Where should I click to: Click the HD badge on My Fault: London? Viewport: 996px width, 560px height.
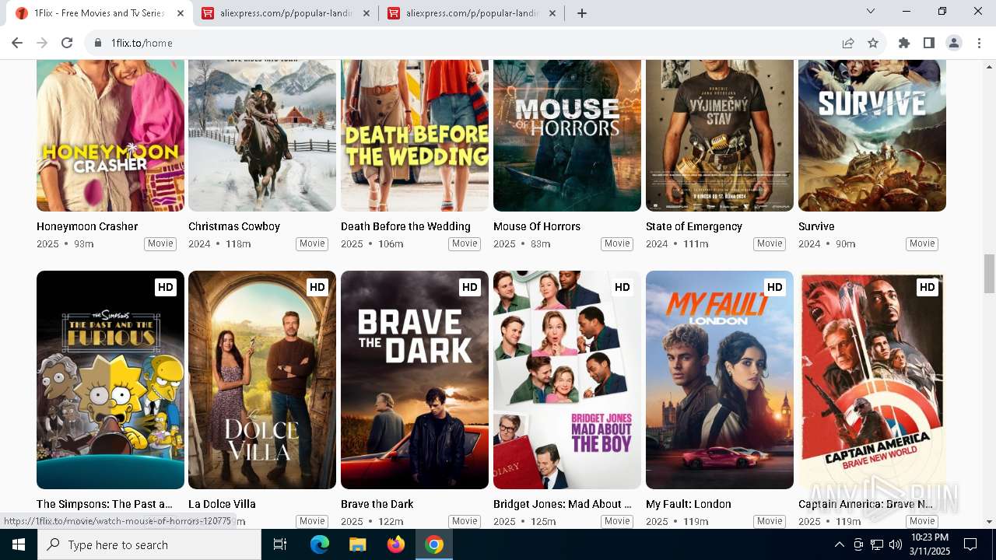[x=775, y=287]
